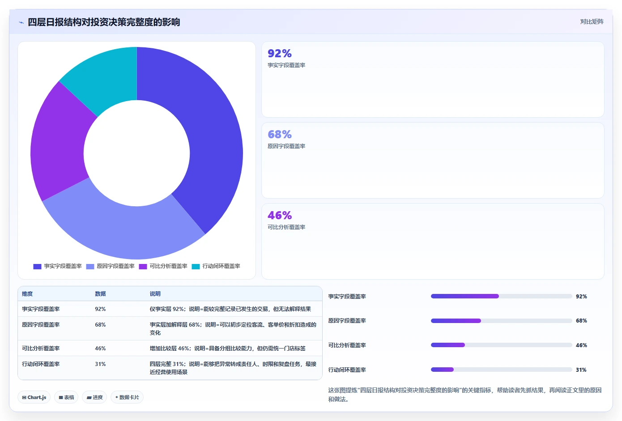Click description starting 仅事实层 92%
The width and height of the screenshot is (622, 421).
(x=230, y=309)
